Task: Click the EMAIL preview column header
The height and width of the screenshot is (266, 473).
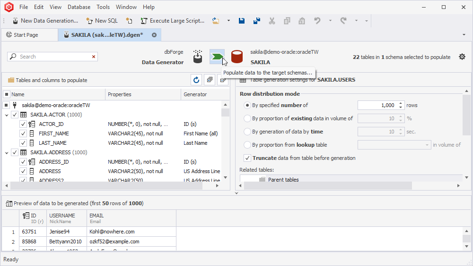Action: pyautogui.click(x=131, y=218)
